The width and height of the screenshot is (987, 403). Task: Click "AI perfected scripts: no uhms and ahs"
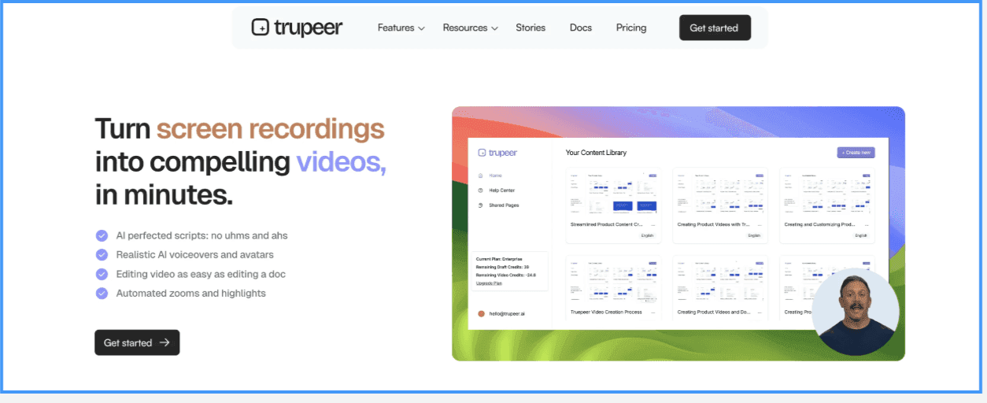tap(201, 235)
